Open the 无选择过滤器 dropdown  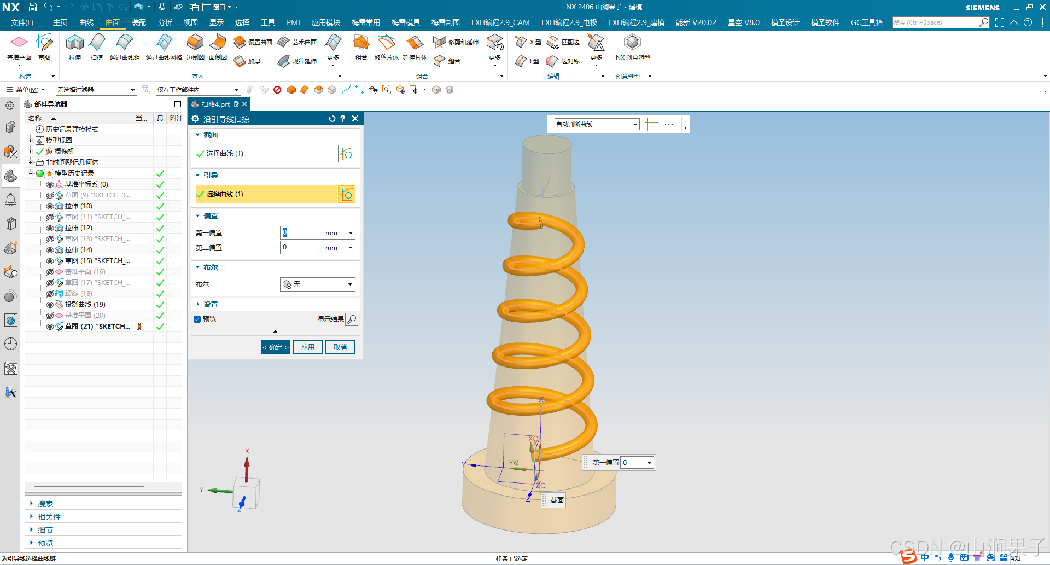pos(96,90)
